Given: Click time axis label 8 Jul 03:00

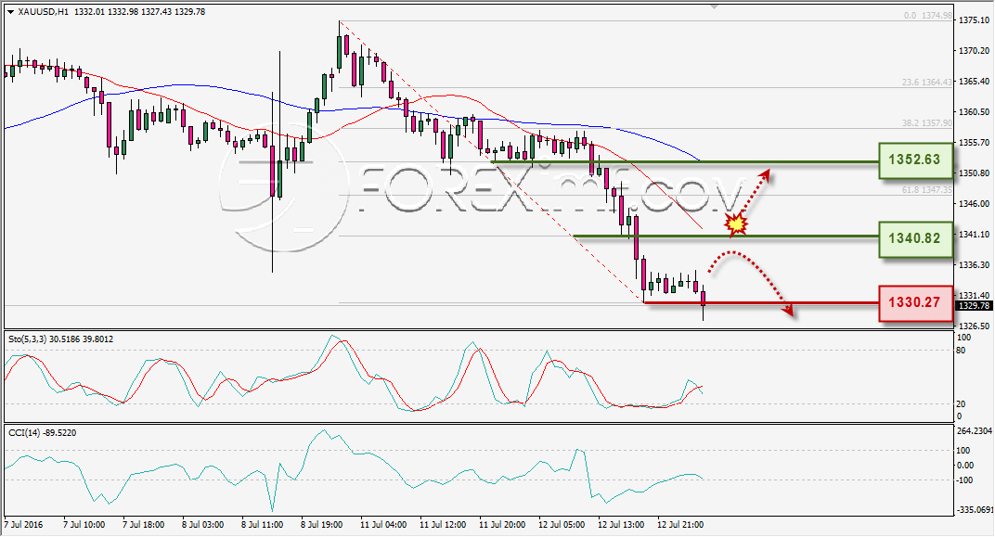Looking at the screenshot, I should click(203, 525).
